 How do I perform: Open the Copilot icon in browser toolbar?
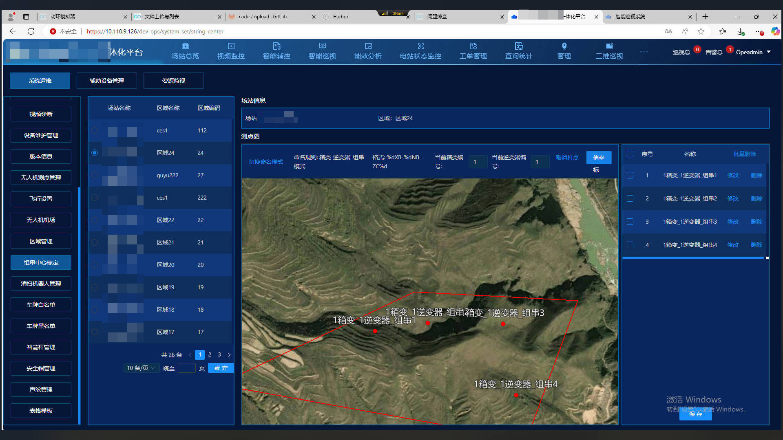pyautogui.click(x=775, y=31)
